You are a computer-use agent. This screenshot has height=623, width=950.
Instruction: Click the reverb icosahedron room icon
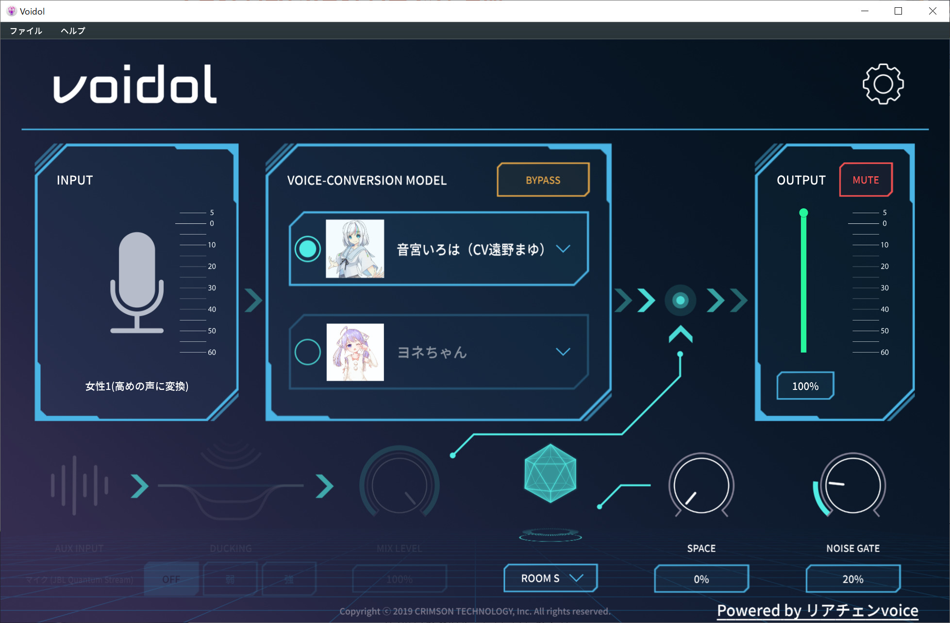tap(550, 473)
